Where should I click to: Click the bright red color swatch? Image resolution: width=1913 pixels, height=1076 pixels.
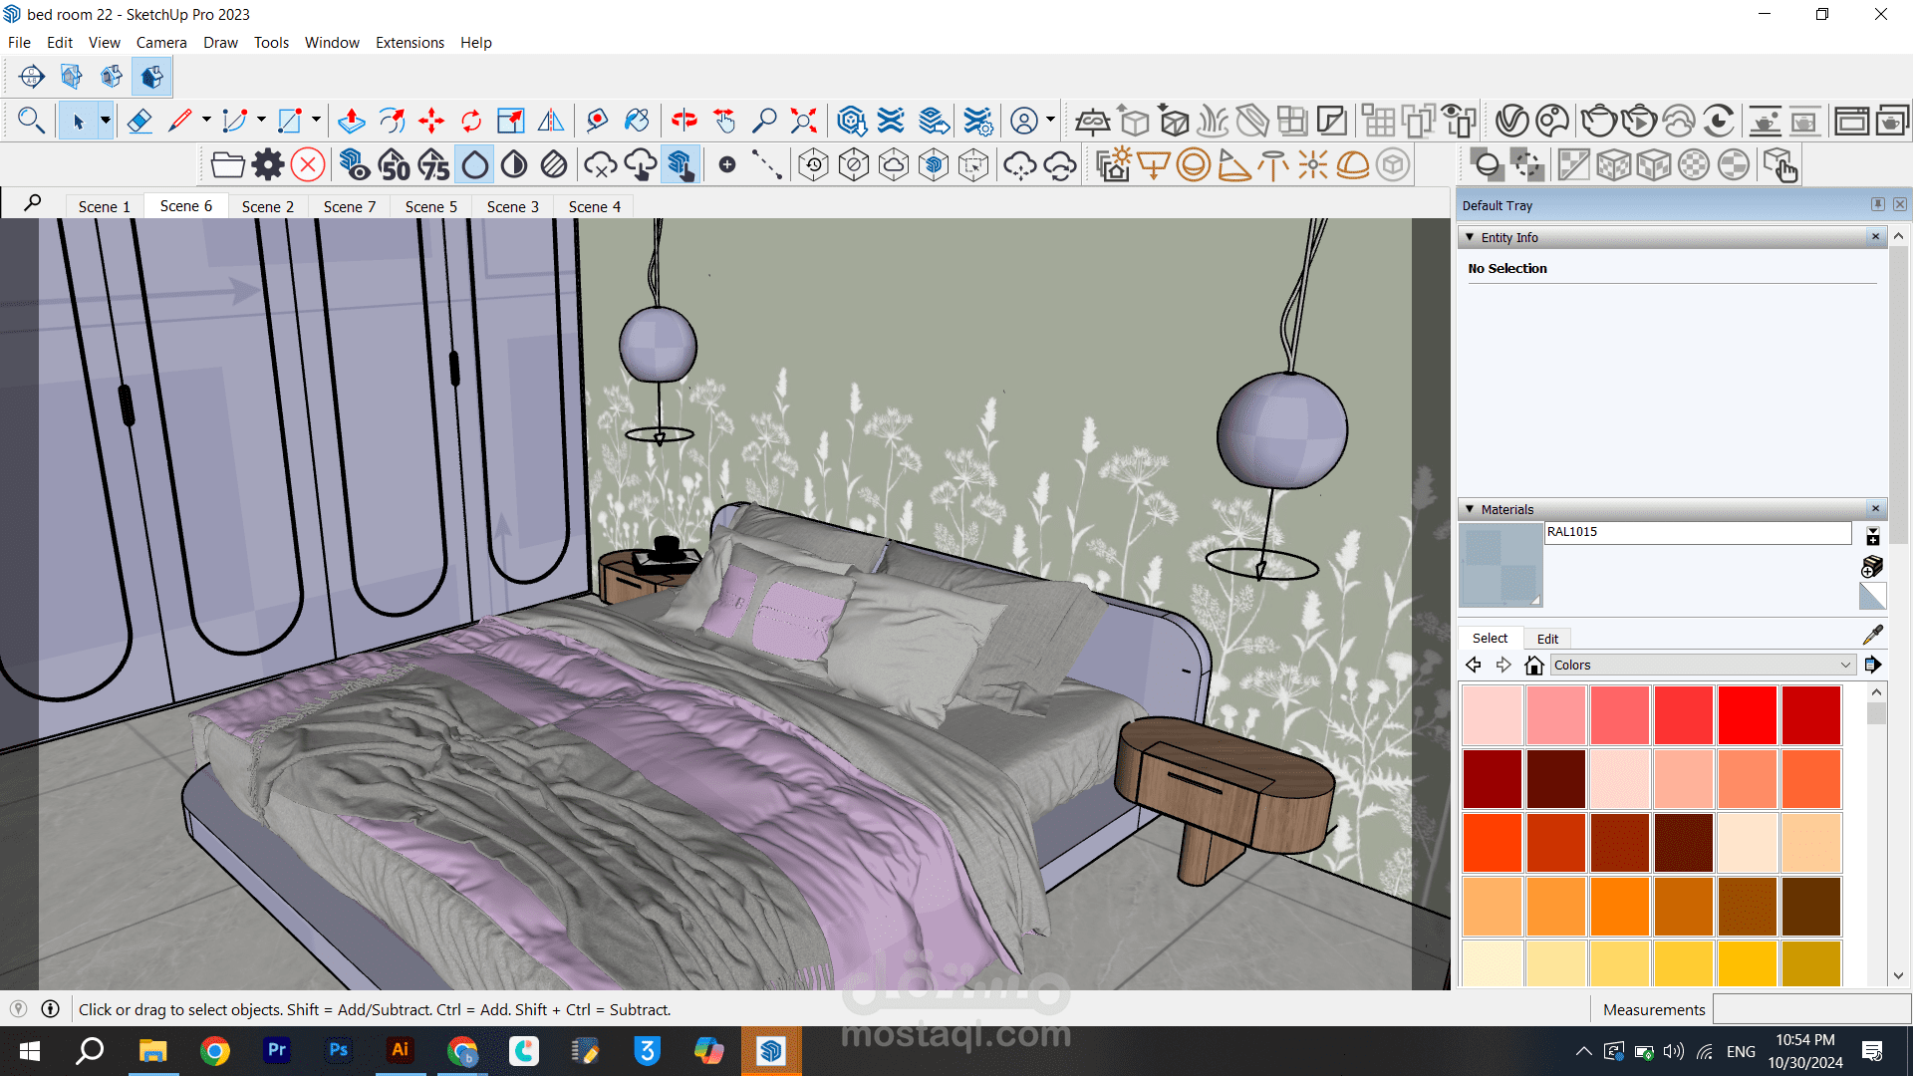(1747, 714)
